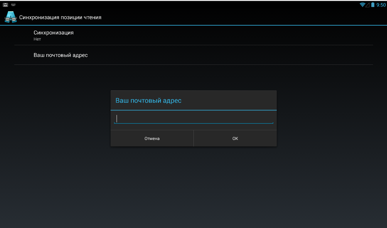The height and width of the screenshot is (228, 387).
Task: Tap the Wi-Fi signal icon
Action: 362,5
